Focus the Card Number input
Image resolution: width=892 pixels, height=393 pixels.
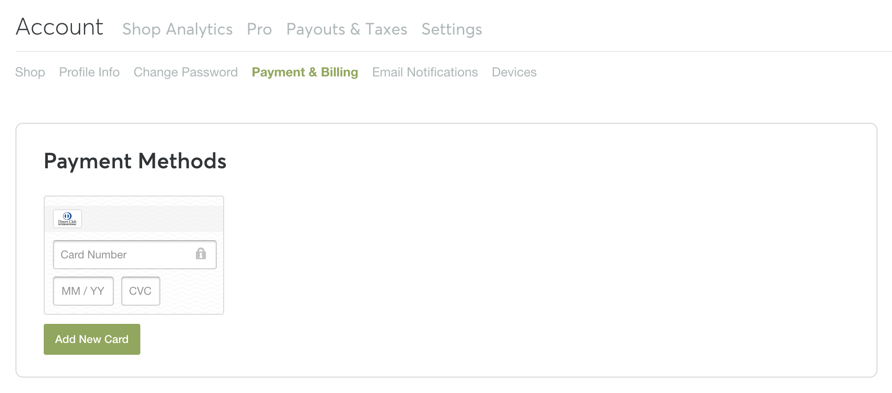123,255
